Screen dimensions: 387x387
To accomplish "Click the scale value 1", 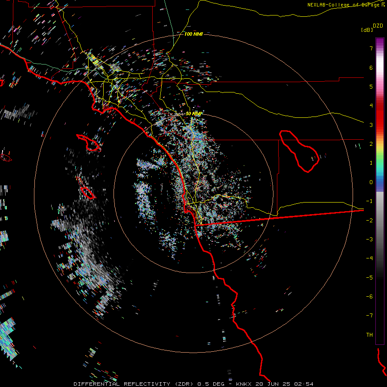I will (x=371, y=163).
